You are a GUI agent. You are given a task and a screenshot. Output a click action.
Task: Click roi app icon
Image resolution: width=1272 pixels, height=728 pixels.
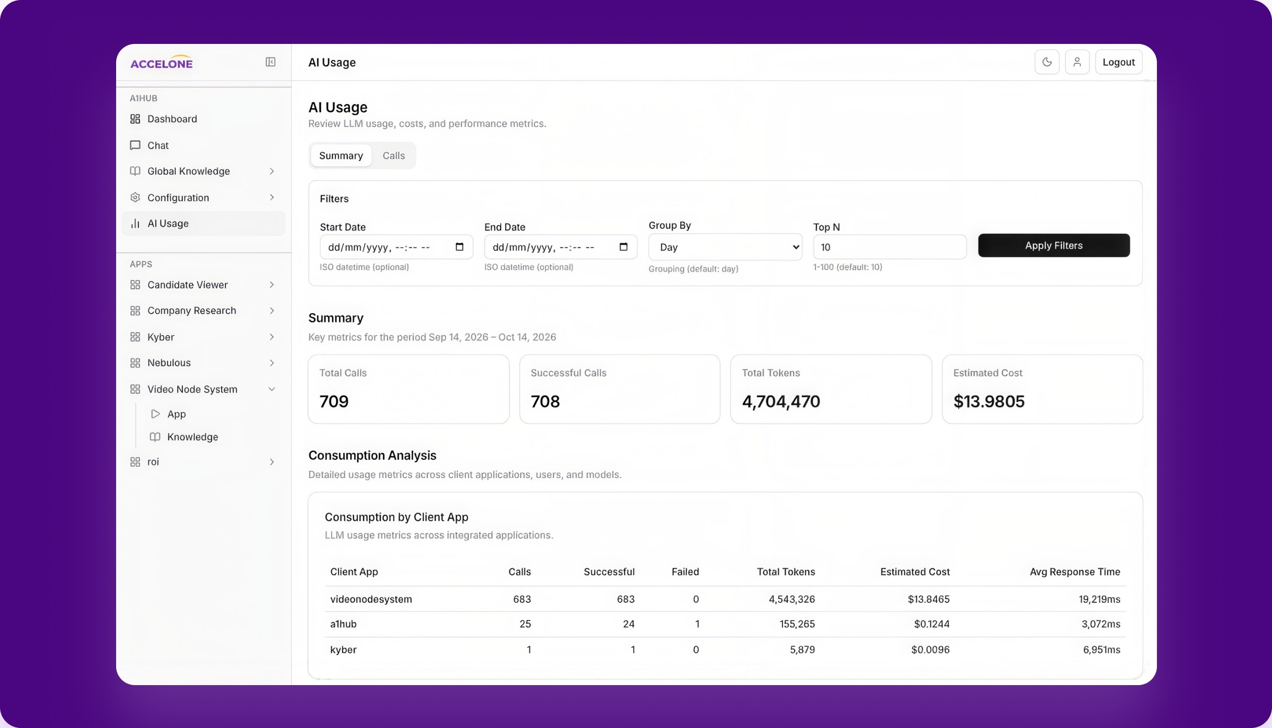tap(135, 462)
